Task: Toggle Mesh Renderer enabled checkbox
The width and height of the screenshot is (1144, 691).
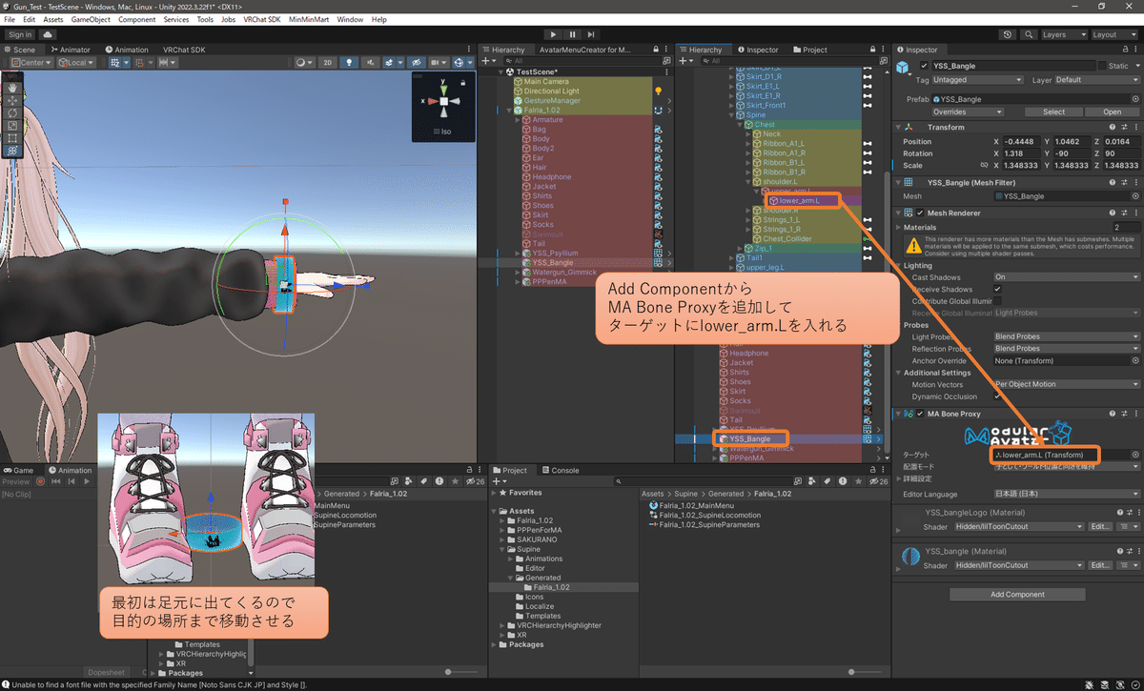Action: [920, 213]
